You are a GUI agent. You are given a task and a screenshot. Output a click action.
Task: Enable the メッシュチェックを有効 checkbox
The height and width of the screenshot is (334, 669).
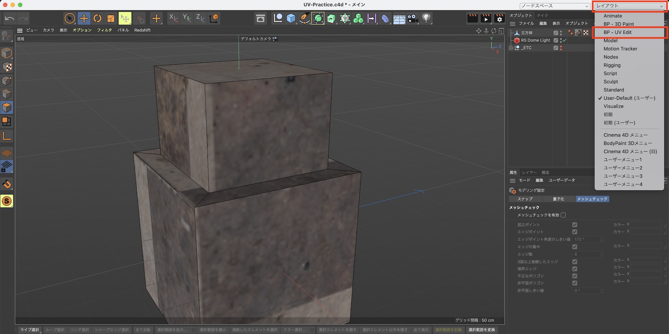click(563, 215)
